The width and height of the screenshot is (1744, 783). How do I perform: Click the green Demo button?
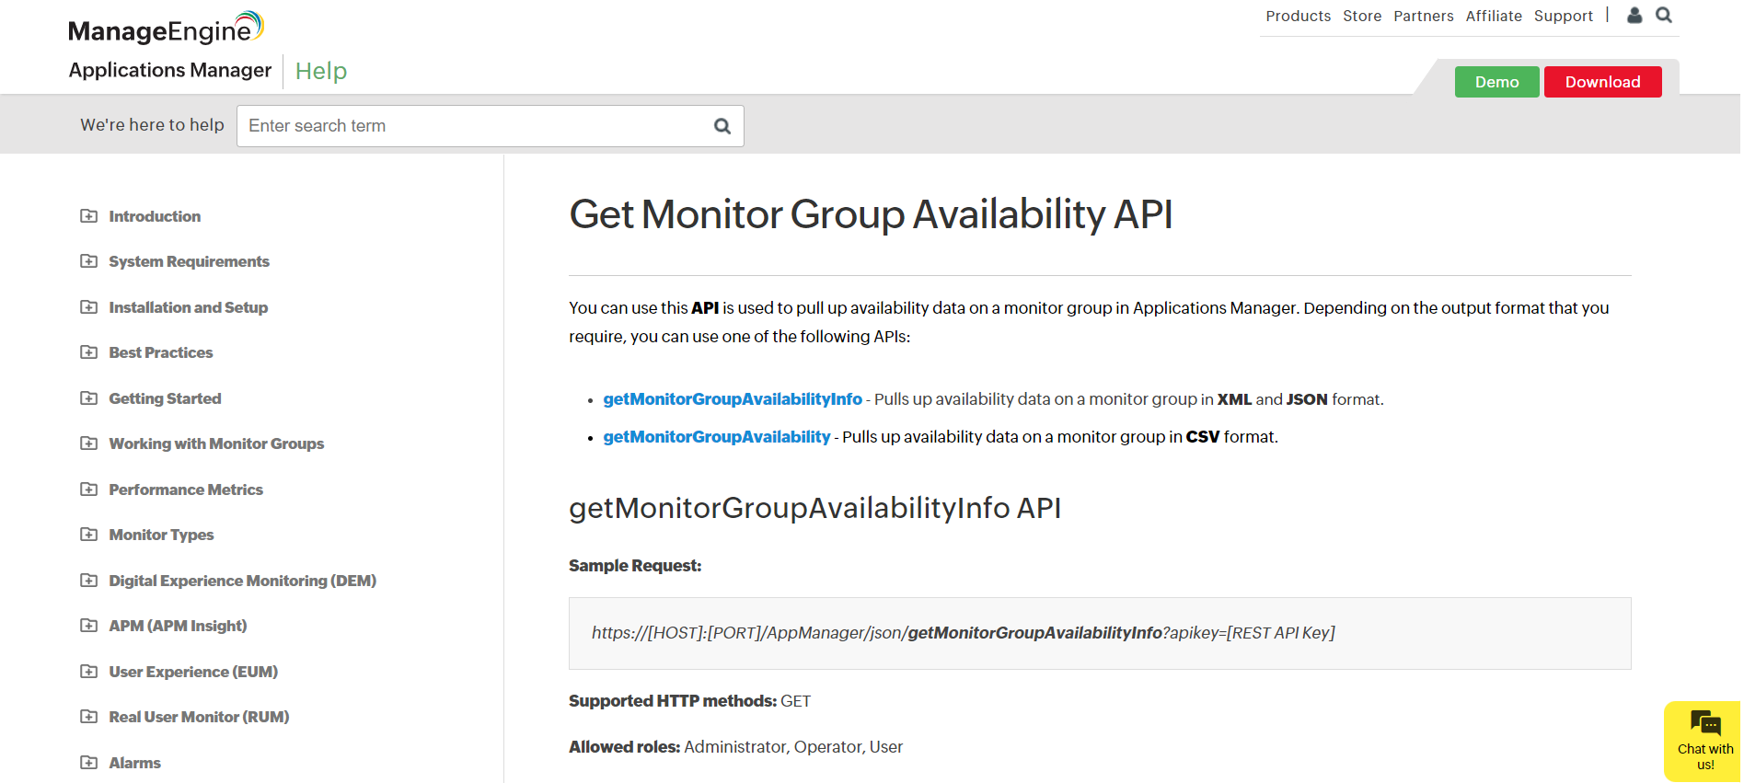point(1496,82)
